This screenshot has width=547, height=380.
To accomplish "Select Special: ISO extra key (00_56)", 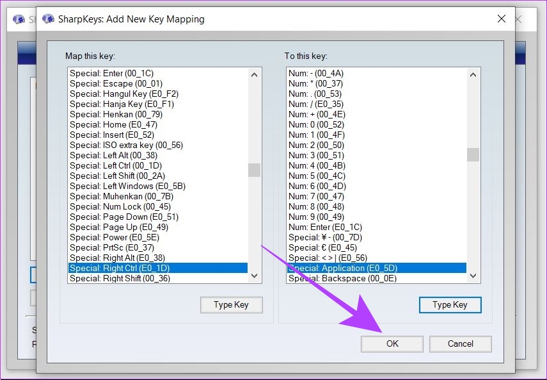I will tap(157, 145).
